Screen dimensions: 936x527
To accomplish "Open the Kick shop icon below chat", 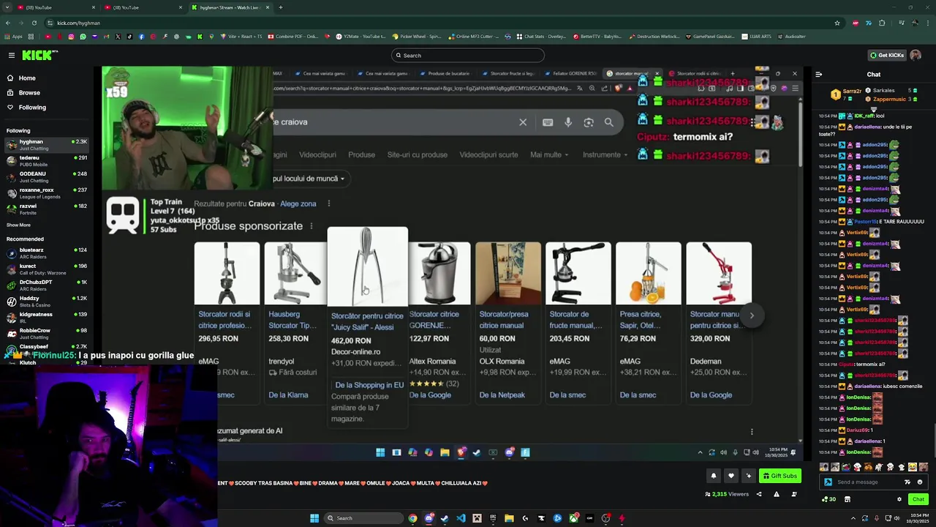I will [x=848, y=499].
